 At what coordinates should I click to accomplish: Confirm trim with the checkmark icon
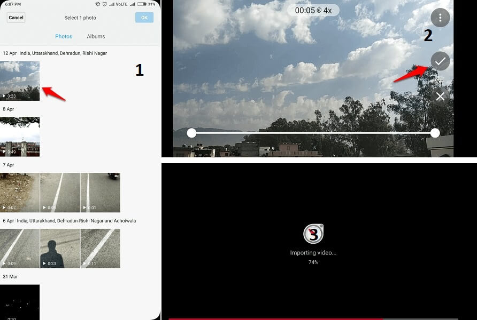[440, 61]
